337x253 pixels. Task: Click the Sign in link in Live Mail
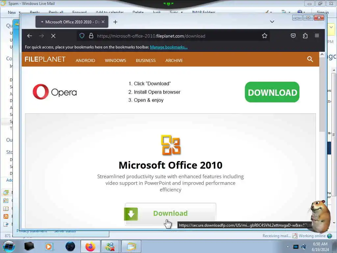coord(323,13)
